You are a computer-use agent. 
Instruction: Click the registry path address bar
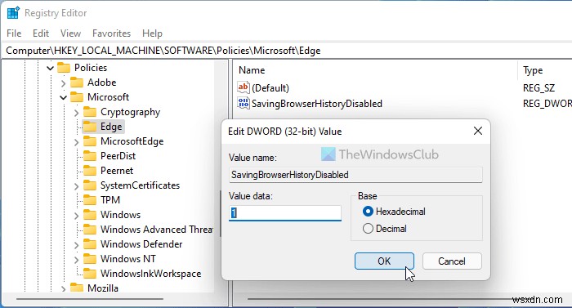pyautogui.click(x=286, y=51)
